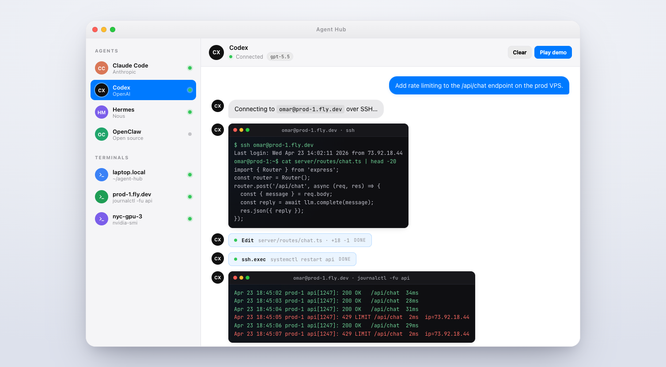Screen dimensions: 666x367
Task: Select the OpenClaw OC icon
Action: click(x=101, y=134)
